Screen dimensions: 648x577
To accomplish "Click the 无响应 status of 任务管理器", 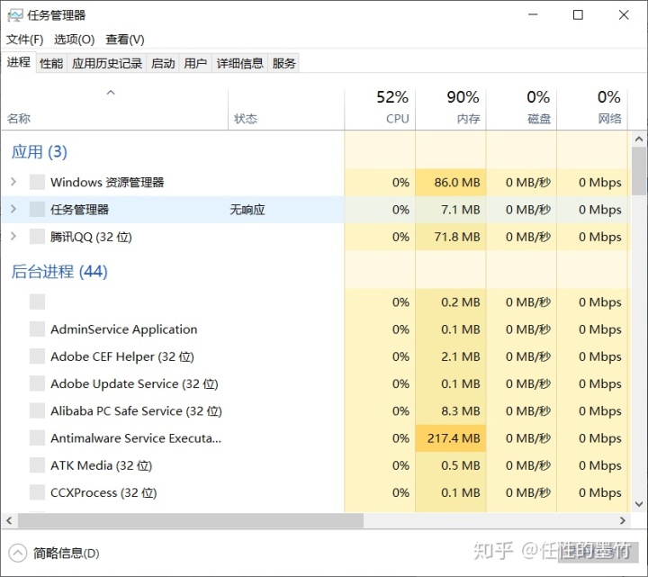I will click(247, 210).
